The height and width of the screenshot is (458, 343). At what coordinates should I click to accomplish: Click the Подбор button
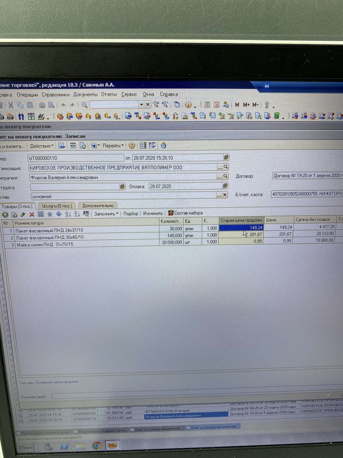131,214
